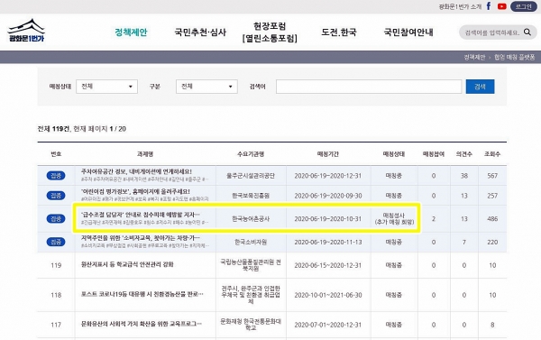Open 문화유산의 사회적 가치 확산 post
The width and height of the screenshot is (541, 340).
tap(142, 324)
